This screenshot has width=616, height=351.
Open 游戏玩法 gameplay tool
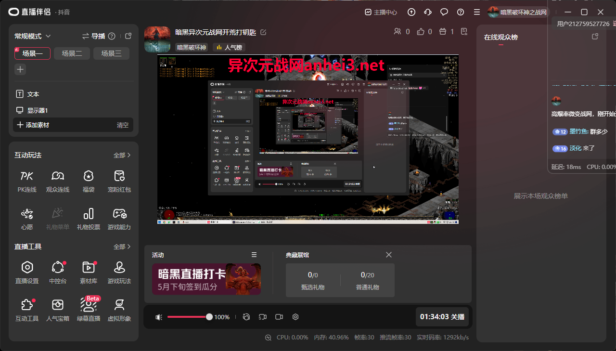click(119, 273)
